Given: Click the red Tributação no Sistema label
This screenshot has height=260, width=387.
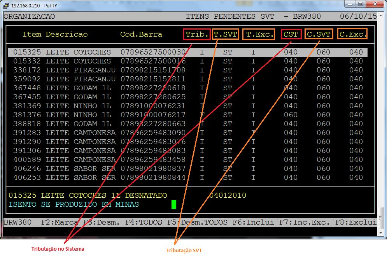Looking at the screenshot, I should 58,249.
